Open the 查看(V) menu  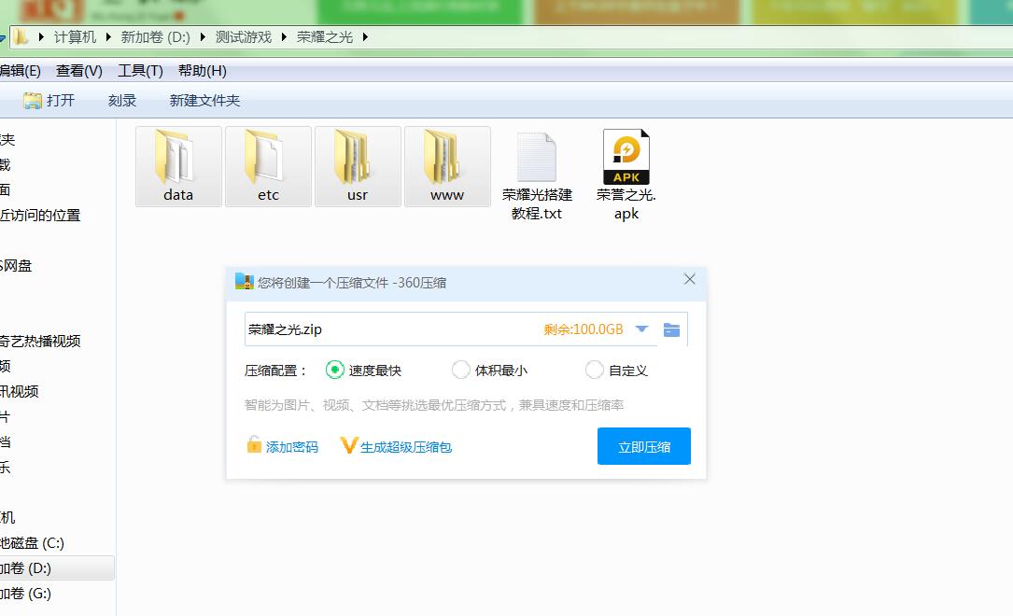79,71
